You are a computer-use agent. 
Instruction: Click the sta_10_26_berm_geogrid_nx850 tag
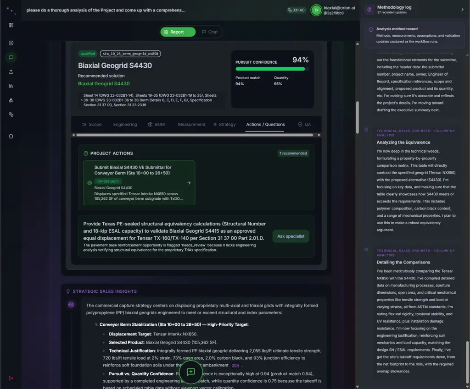[x=130, y=54]
